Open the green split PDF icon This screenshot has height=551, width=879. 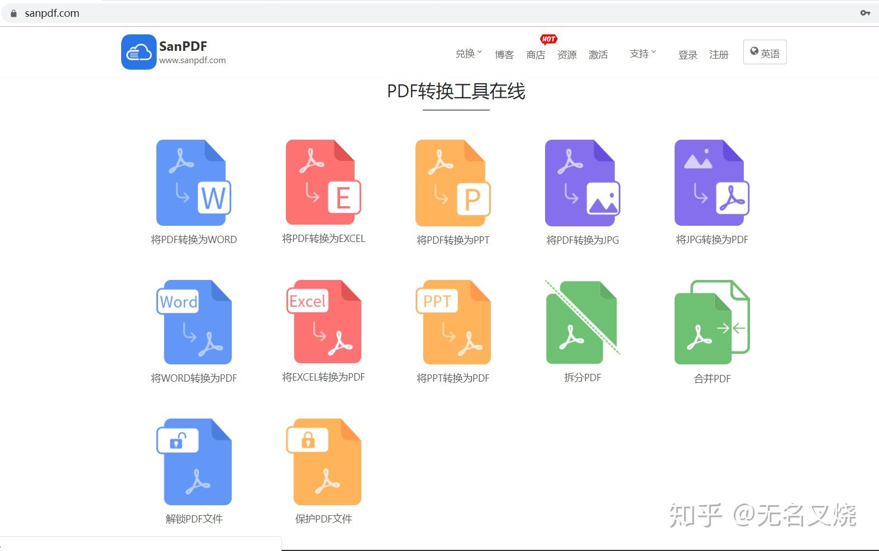point(582,322)
